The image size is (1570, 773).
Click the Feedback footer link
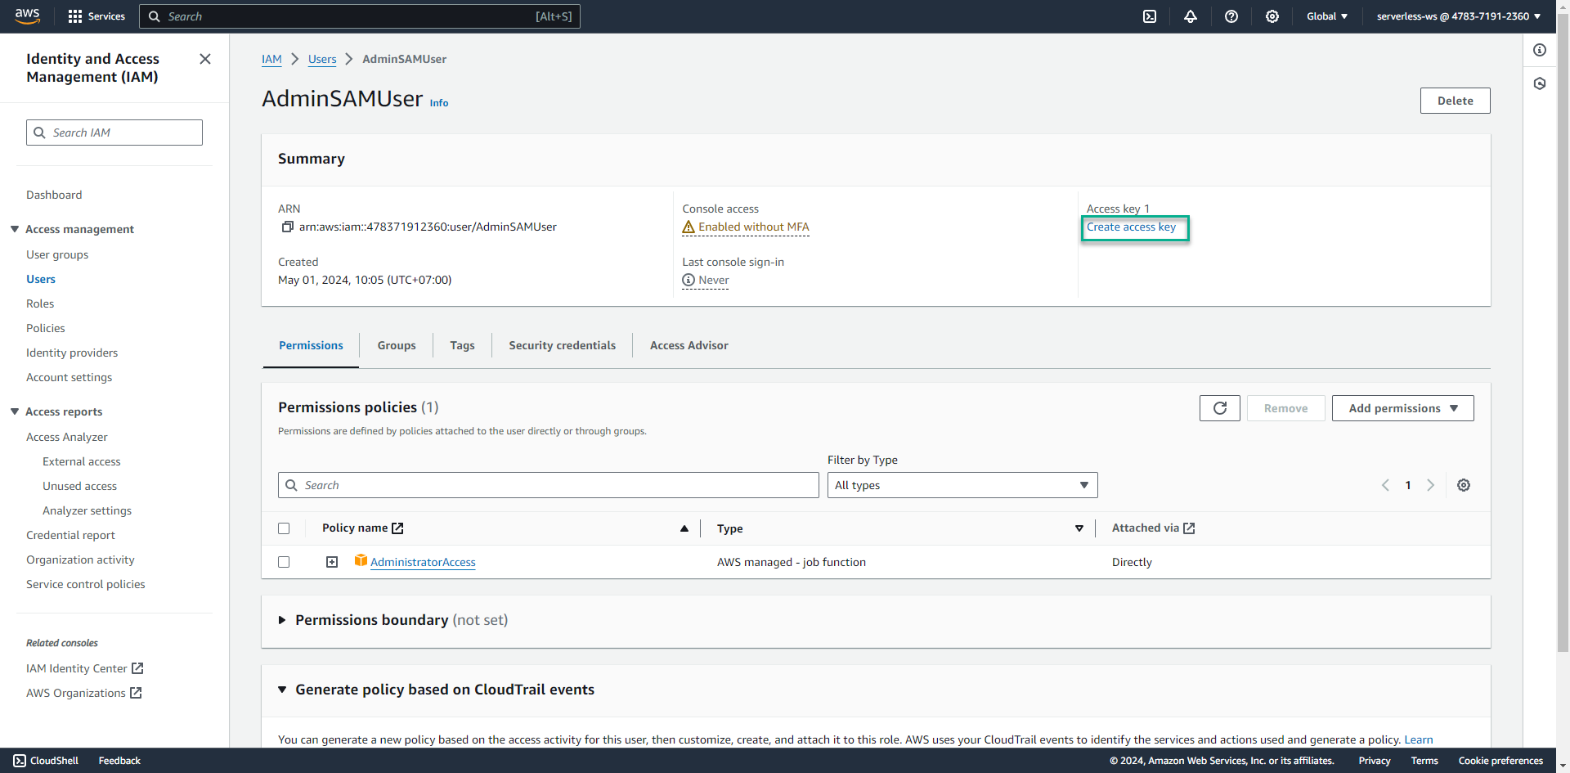119,761
